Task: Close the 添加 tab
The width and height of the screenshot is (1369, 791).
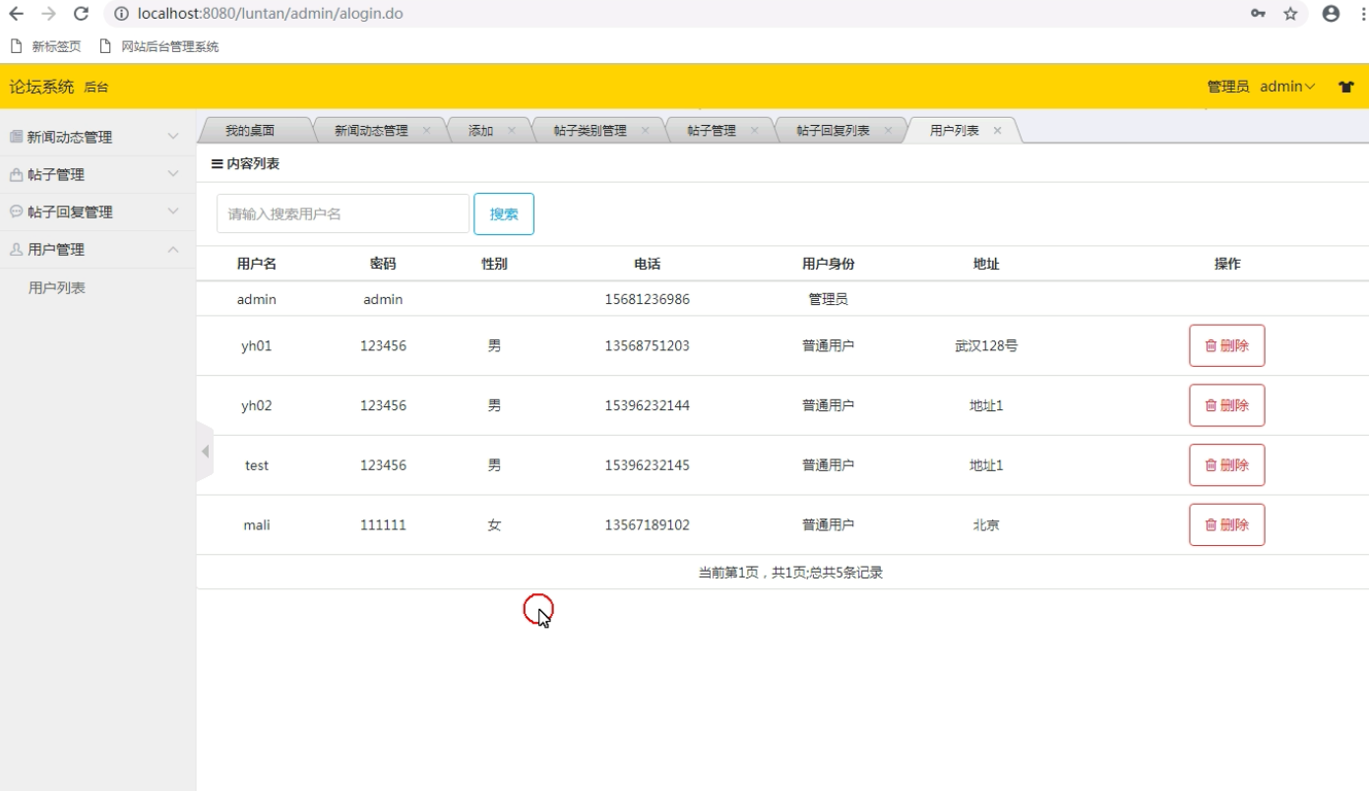Action: pyautogui.click(x=512, y=131)
